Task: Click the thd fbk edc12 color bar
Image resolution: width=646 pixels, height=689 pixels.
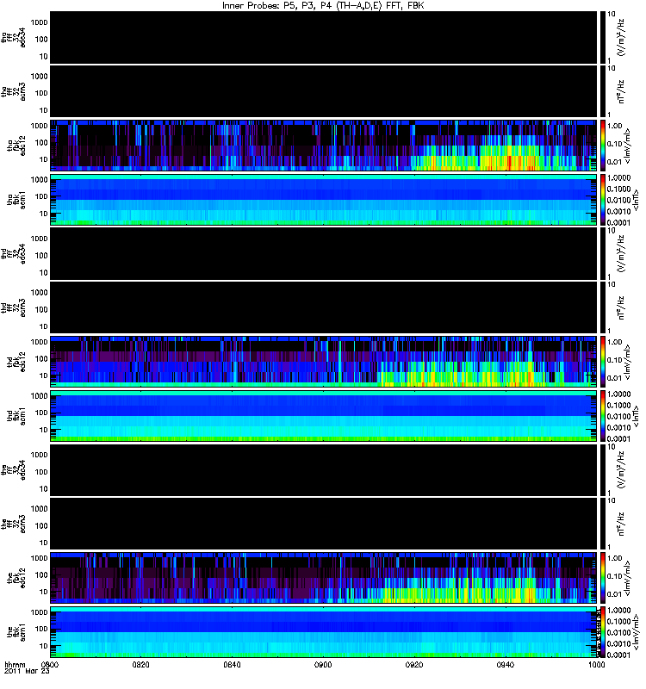Action: pos(602,361)
